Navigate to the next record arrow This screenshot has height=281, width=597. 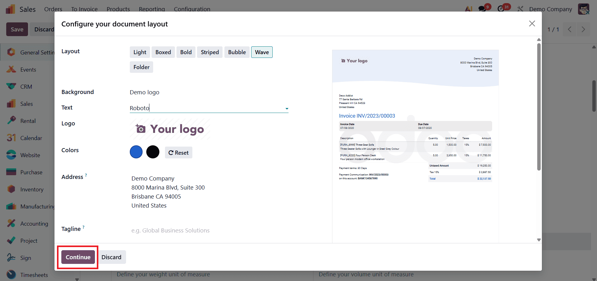coord(583,29)
